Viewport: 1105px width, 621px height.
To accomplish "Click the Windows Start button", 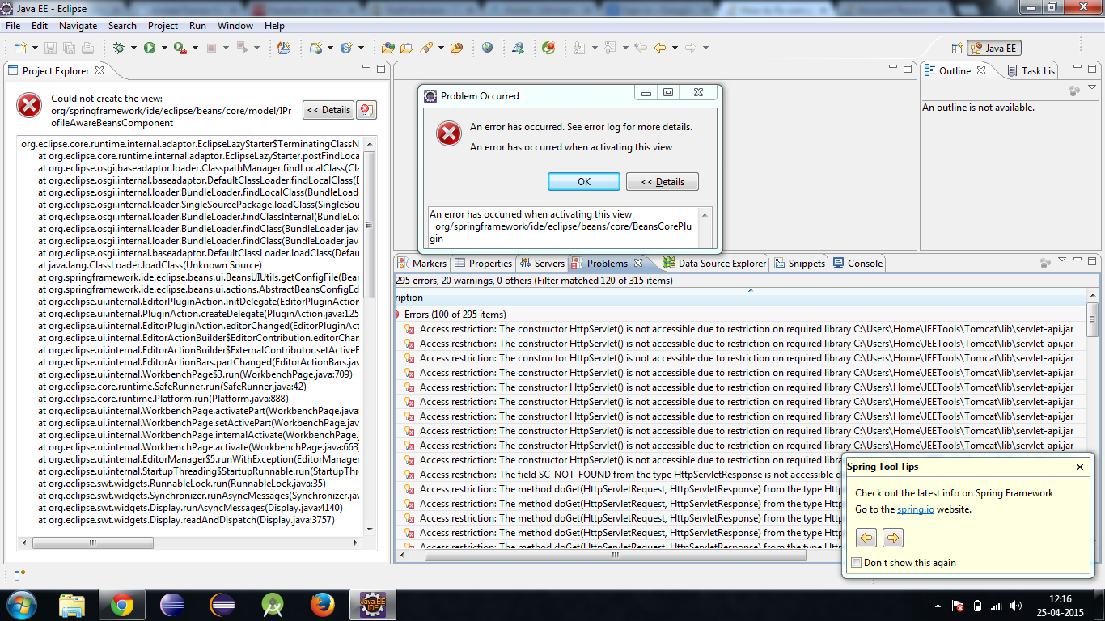I will 21,605.
